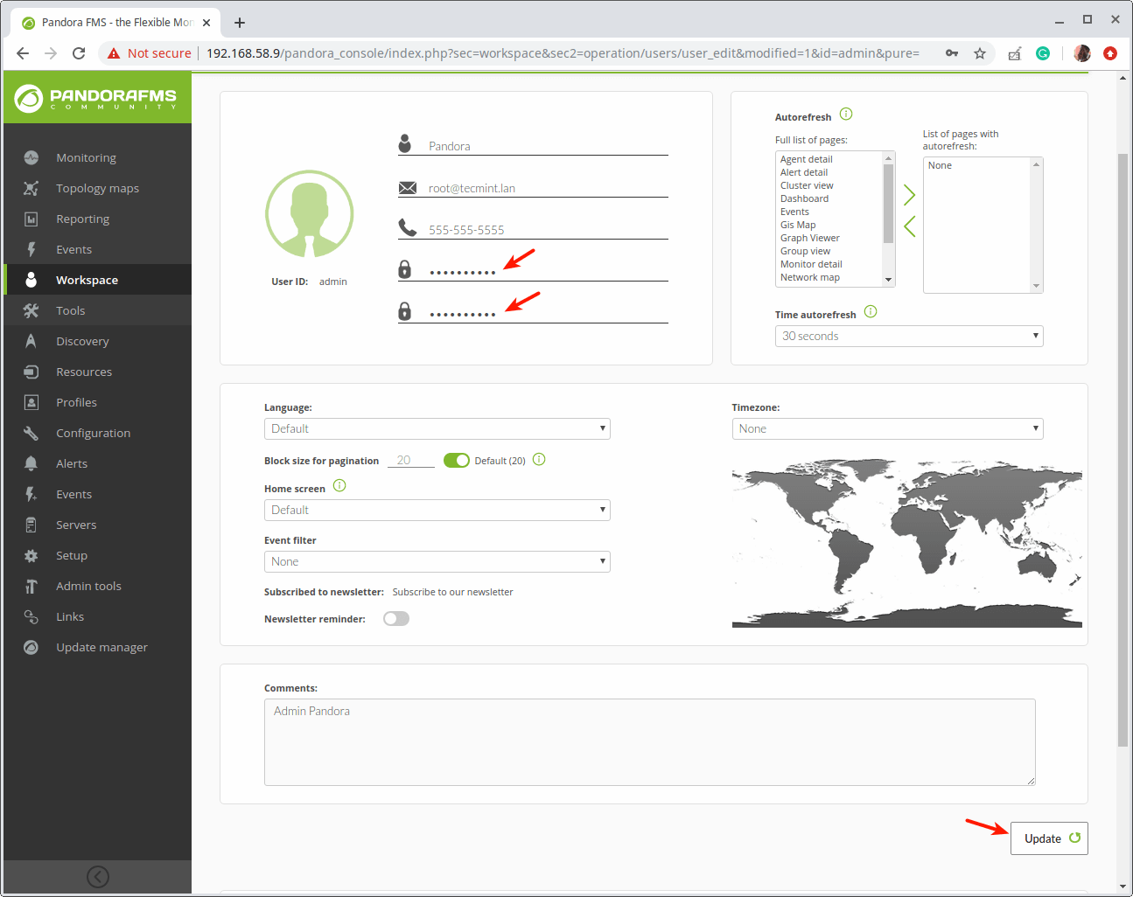Viewport: 1133px width, 897px height.
Task: Click the Configuration wrench icon
Action: click(31, 433)
